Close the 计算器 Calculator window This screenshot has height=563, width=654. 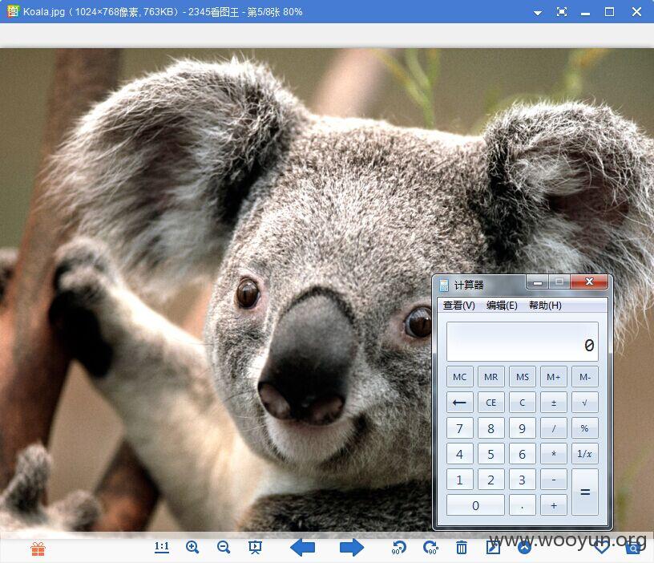point(589,282)
